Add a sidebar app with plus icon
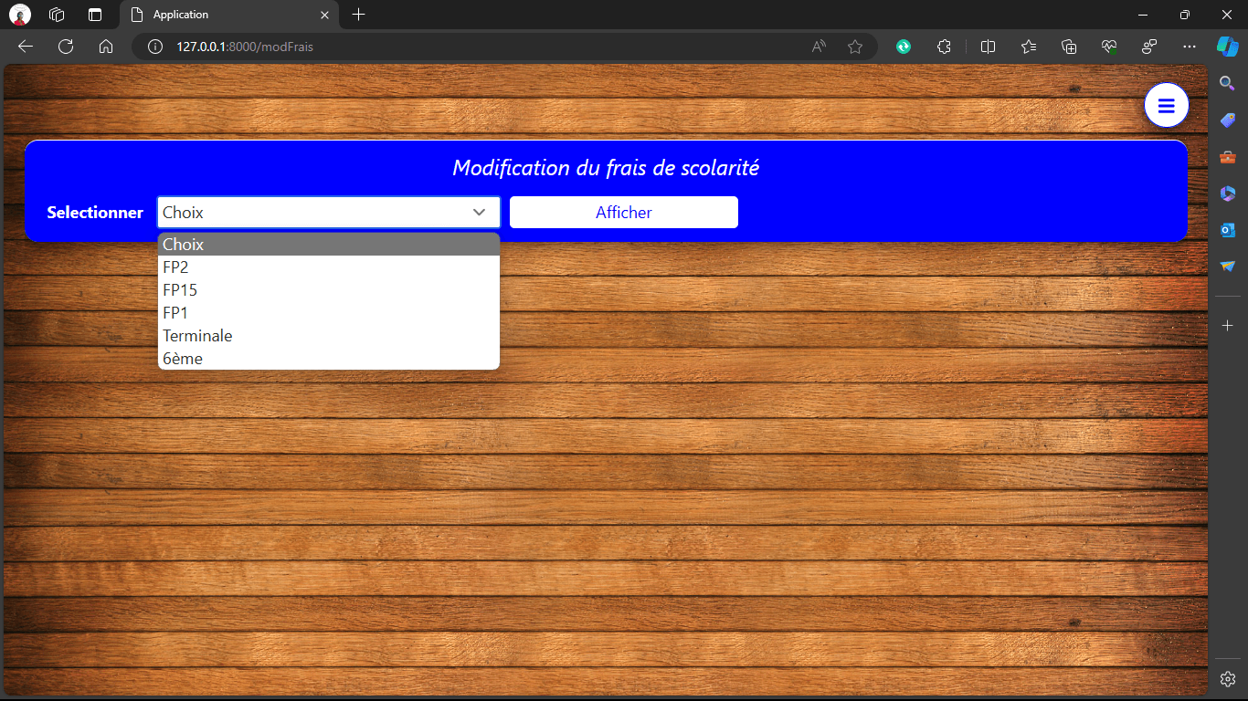Image resolution: width=1248 pixels, height=701 pixels. pos(1228,326)
